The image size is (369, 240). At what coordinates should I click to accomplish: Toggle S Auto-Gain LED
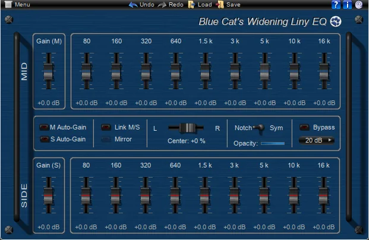(44, 139)
